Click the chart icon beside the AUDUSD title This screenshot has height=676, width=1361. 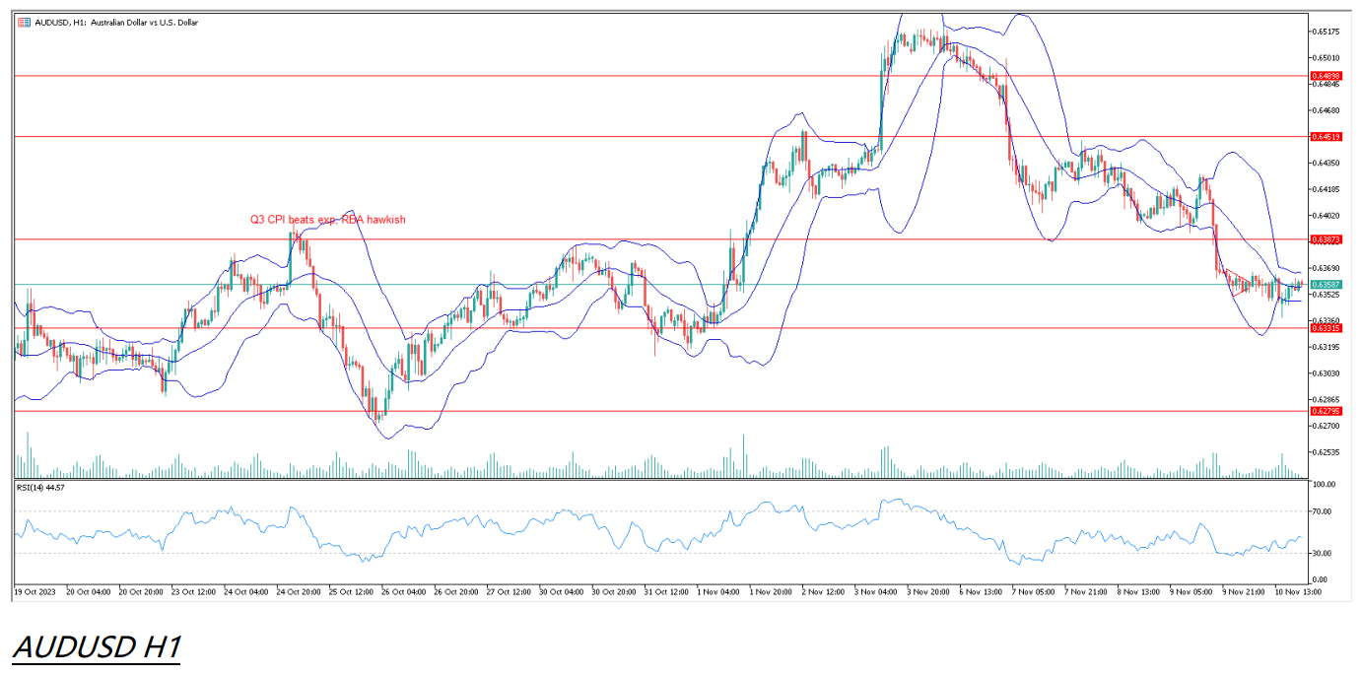(24, 22)
